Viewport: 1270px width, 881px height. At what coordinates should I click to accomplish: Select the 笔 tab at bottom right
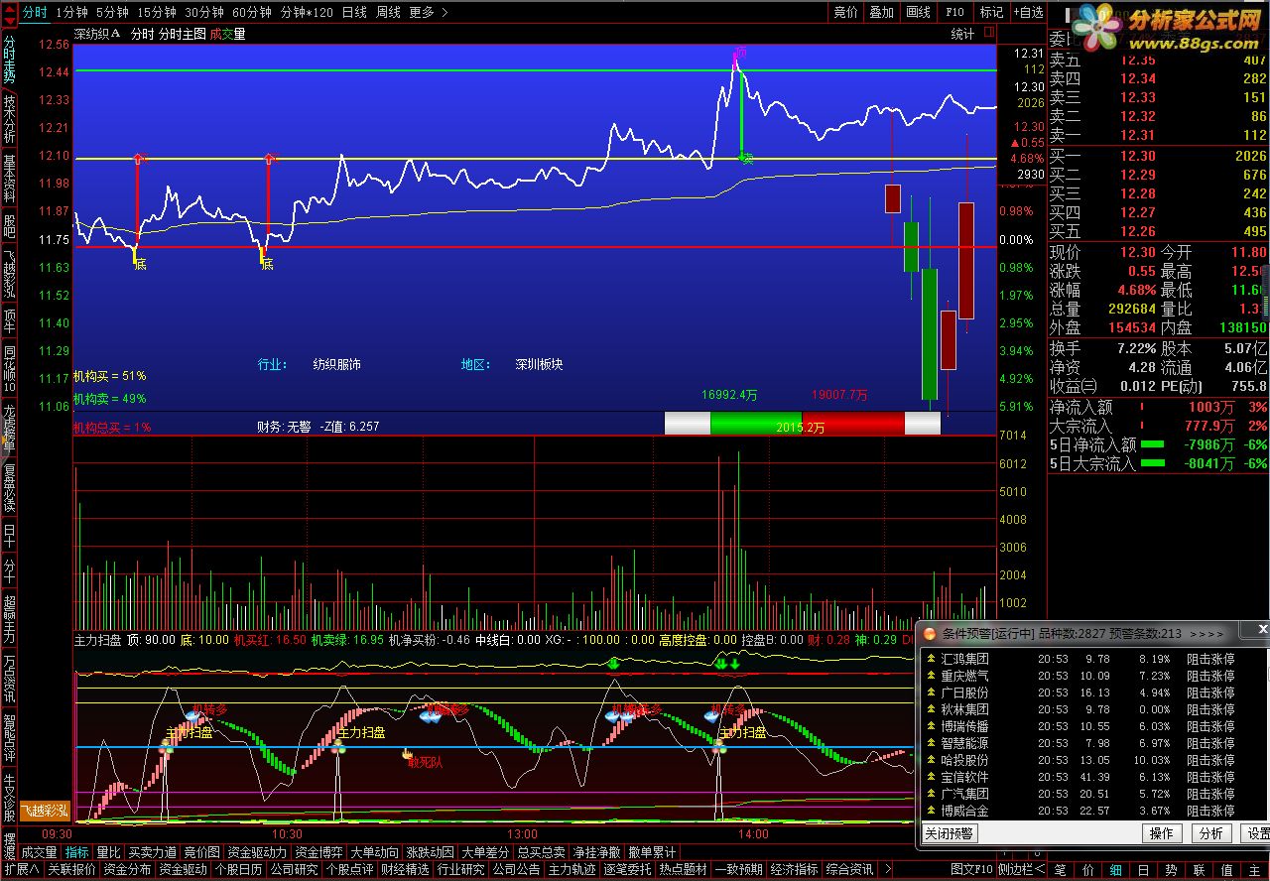pos(1060,870)
